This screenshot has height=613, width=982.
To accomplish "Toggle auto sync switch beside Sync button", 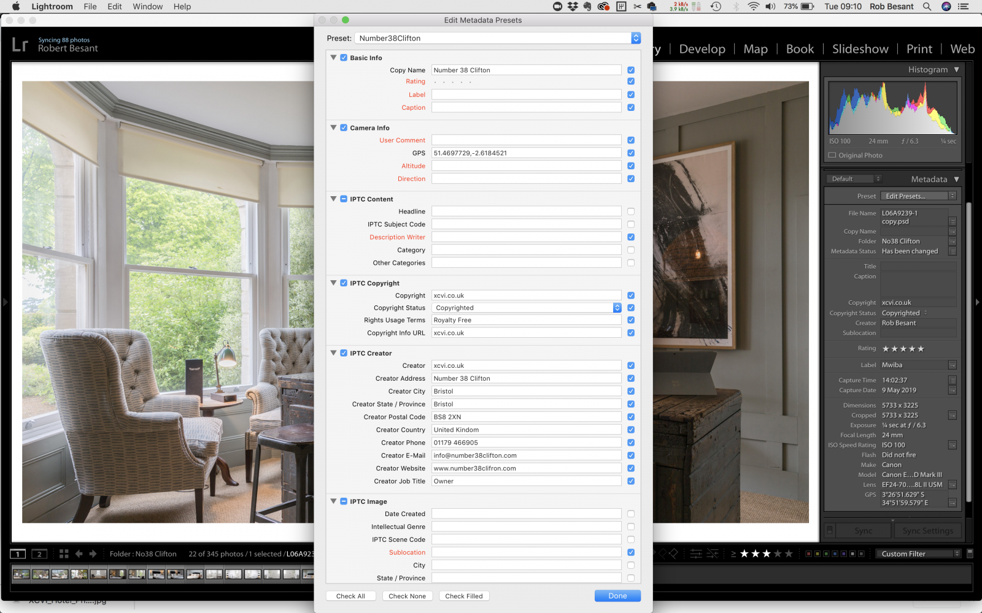I will (830, 530).
